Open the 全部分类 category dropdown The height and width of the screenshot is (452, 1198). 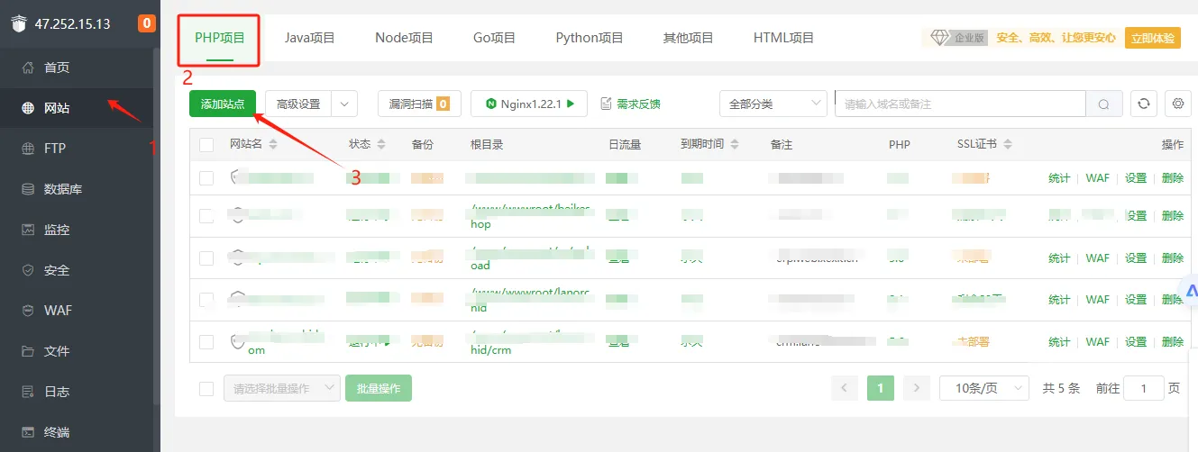click(x=773, y=104)
